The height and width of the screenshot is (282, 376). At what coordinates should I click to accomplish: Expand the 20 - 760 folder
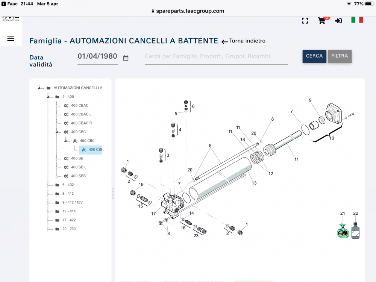click(48, 229)
